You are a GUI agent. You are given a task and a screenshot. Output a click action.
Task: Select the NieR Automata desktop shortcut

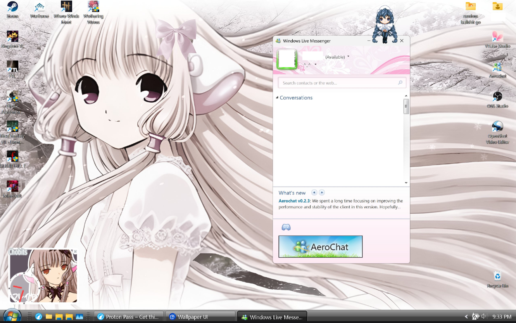tap(12, 102)
